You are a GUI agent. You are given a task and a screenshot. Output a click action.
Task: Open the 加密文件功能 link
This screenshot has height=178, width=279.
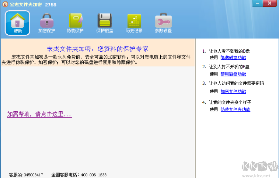point(233,91)
